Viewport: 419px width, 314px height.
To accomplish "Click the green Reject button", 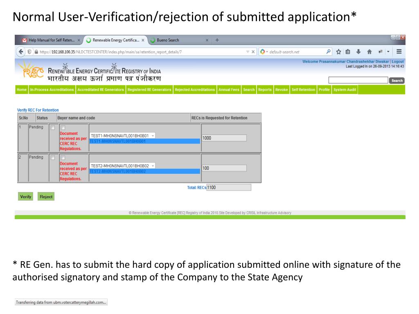I will [46, 197].
